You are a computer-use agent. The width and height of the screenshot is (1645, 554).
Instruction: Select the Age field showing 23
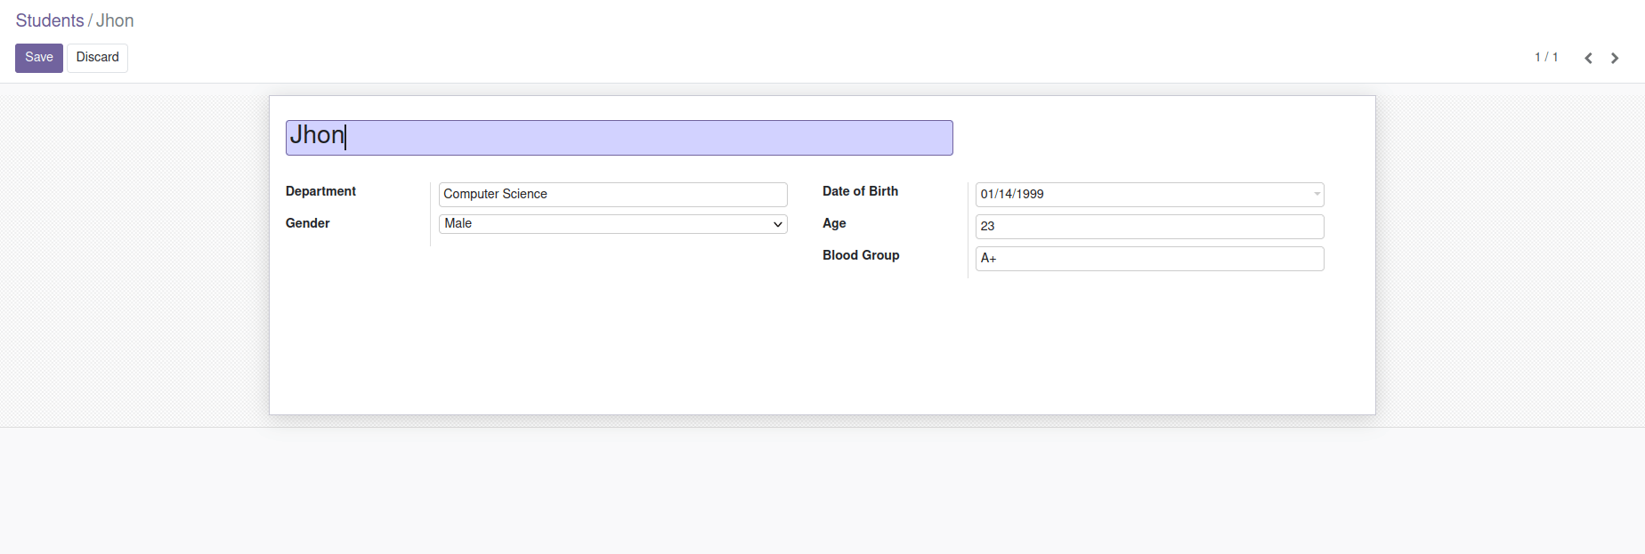[1149, 227]
